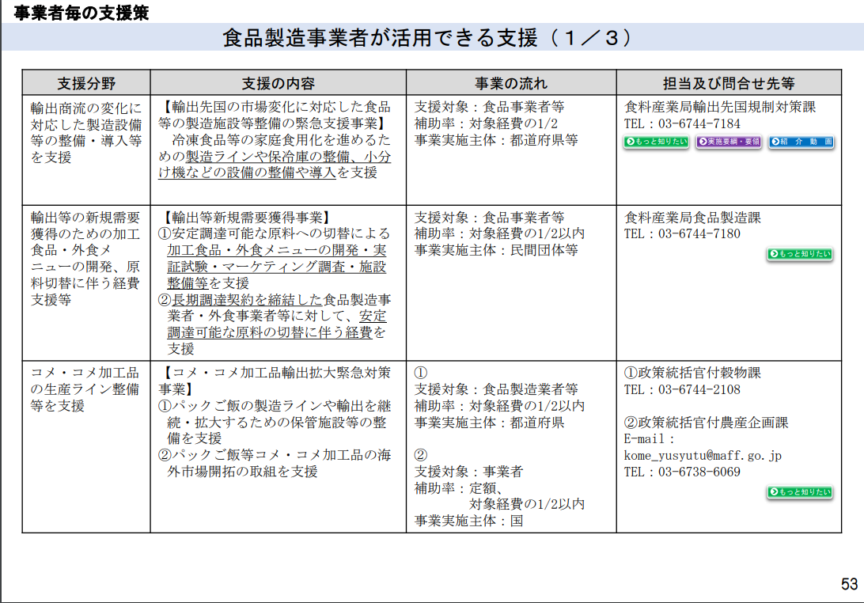Click the kome_yusyutu@maff.go.jp email address
864x603 pixels.
coord(703,456)
